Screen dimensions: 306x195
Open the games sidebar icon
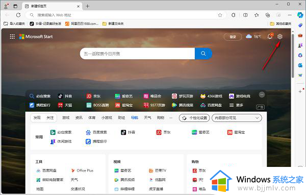pyautogui.click(x=300, y=45)
